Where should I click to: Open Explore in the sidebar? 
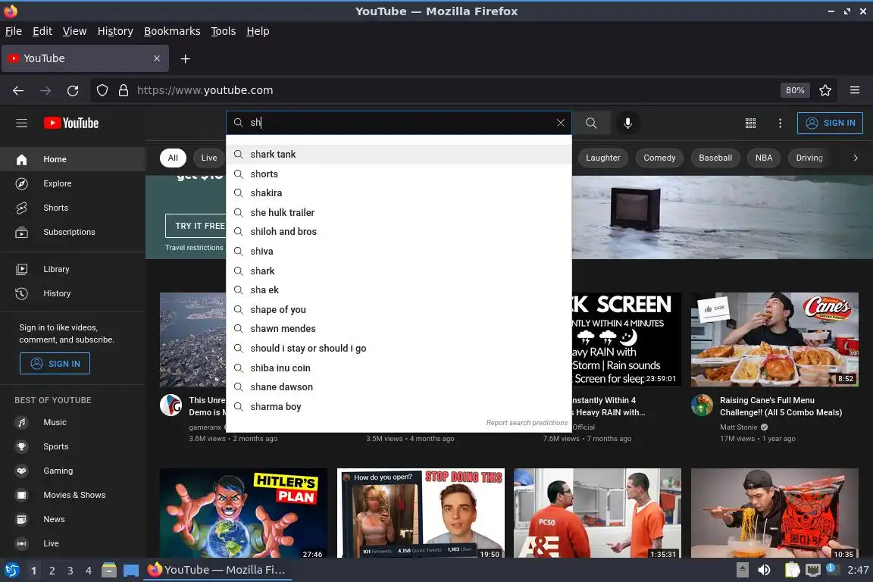(73, 183)
